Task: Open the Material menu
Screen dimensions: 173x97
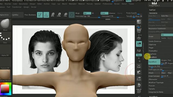Action: coord(81,4)
